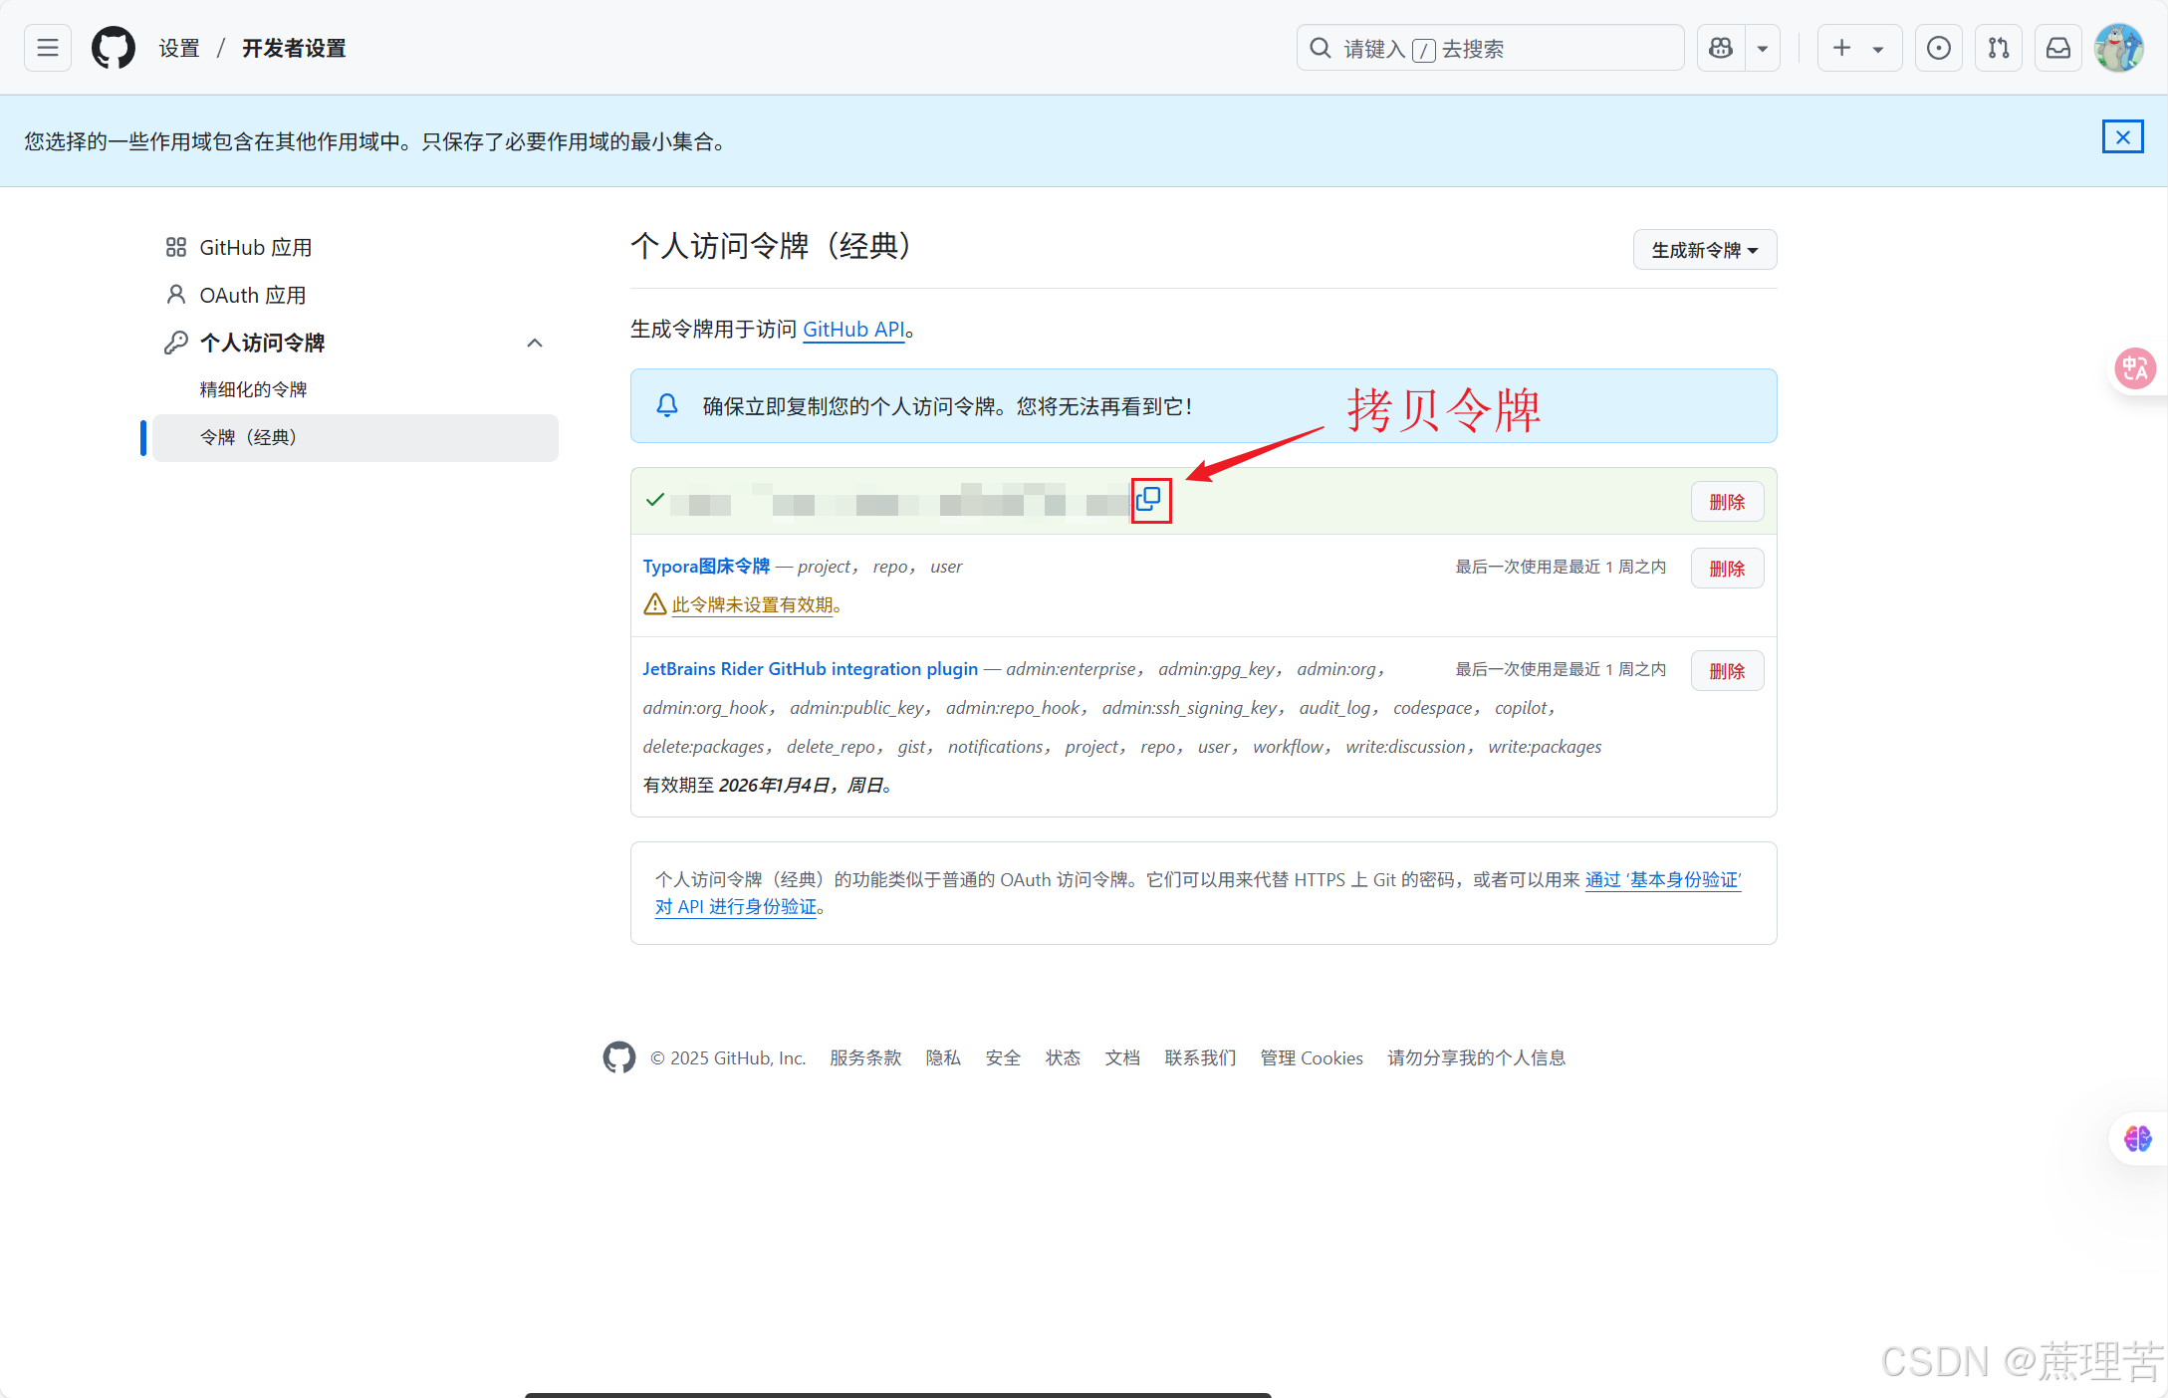Click the user avatar
The image size is (2168, 1398).
point(2118,48)
